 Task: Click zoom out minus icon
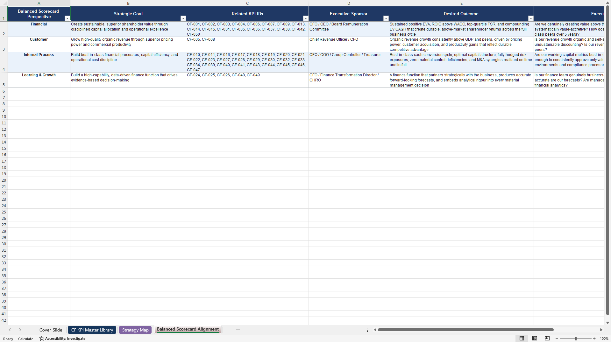pyautogui.click(x=557, y=339)
